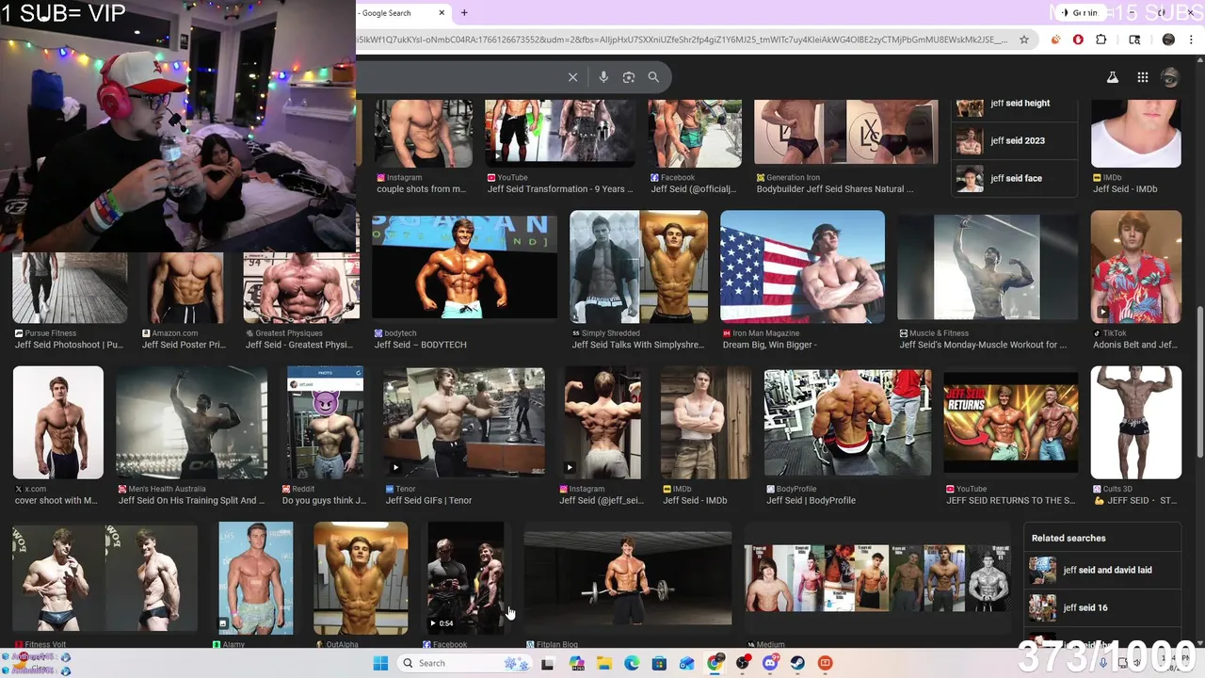Open the Chrome extensions puzzle icon

pyautogui.click(x=1101, y=40)
